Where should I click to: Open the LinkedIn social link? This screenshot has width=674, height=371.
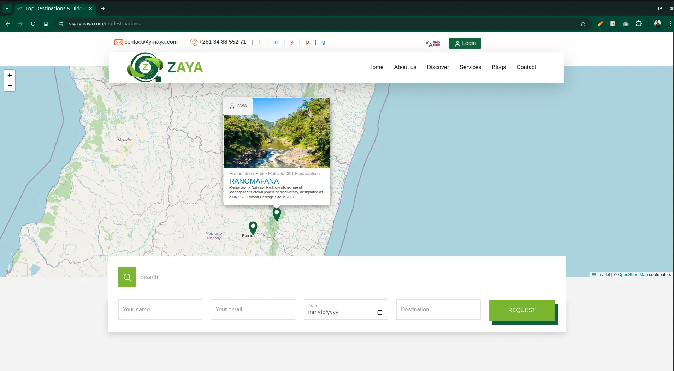pyautogui.click(x=275, y=42)
